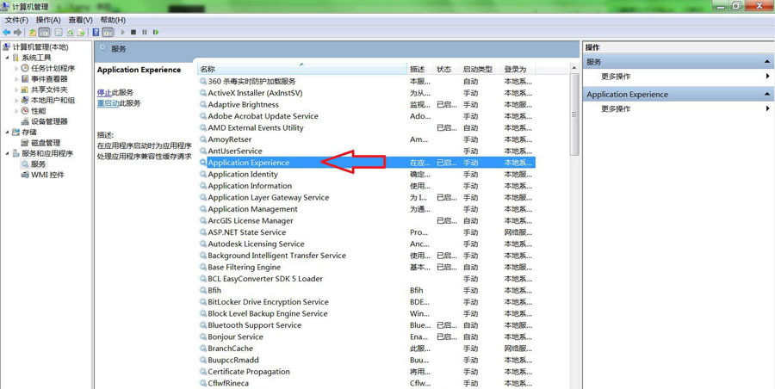The width and height of the screenshot is (775, 389).
Task: Open the 操作(A) menu
Action: 48,20
